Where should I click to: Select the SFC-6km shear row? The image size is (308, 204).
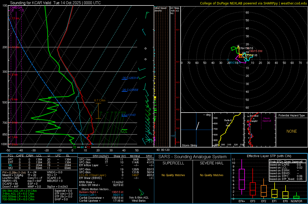[x=116, y=169]
